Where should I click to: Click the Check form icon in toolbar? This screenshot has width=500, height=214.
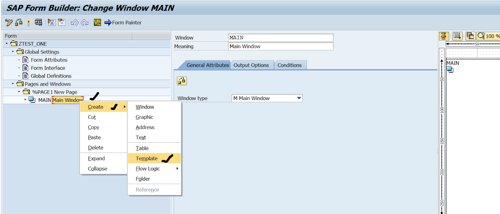pyautogui.click(x=19, y=22)
